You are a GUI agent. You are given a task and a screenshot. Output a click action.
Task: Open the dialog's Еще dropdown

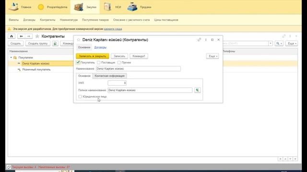click(x=213, y=56)
